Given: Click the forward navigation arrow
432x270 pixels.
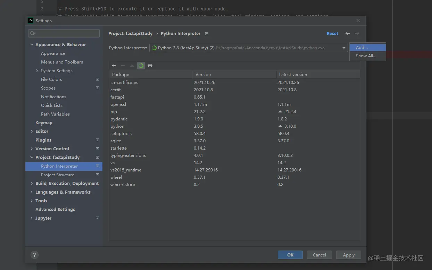Looking at the screenshot, I should click(357, 33).
